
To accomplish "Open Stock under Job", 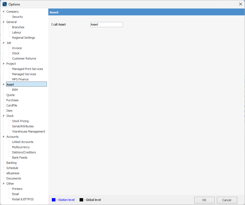I will pyautogui.click(x=16, y=53).
